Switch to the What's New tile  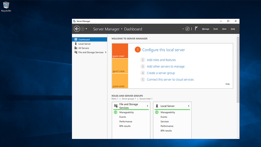(x=120, y=66)
